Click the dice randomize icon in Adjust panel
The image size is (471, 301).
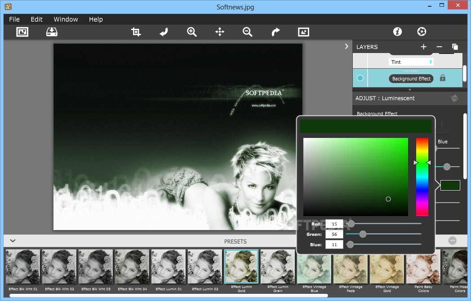454,98
